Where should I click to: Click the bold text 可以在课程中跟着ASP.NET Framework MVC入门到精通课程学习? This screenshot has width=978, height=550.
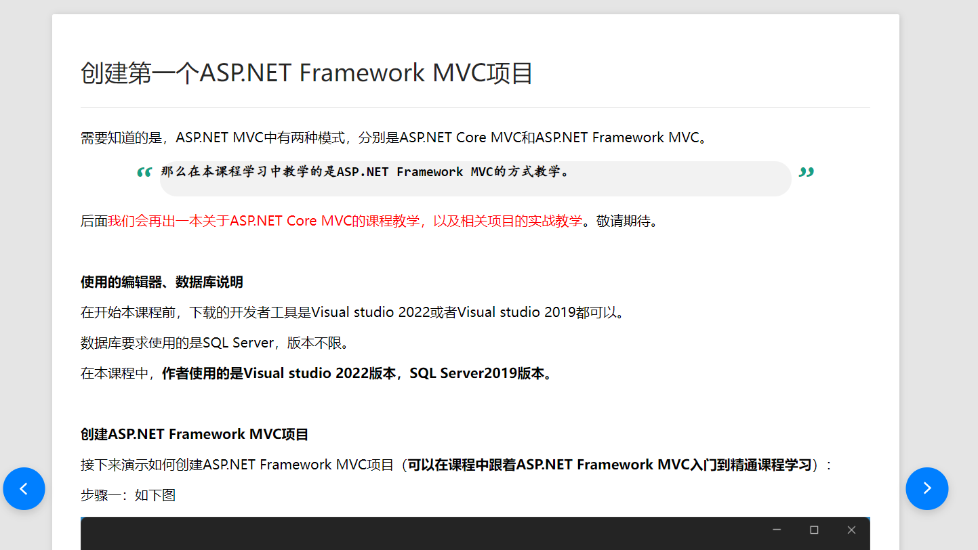point(609,465)
